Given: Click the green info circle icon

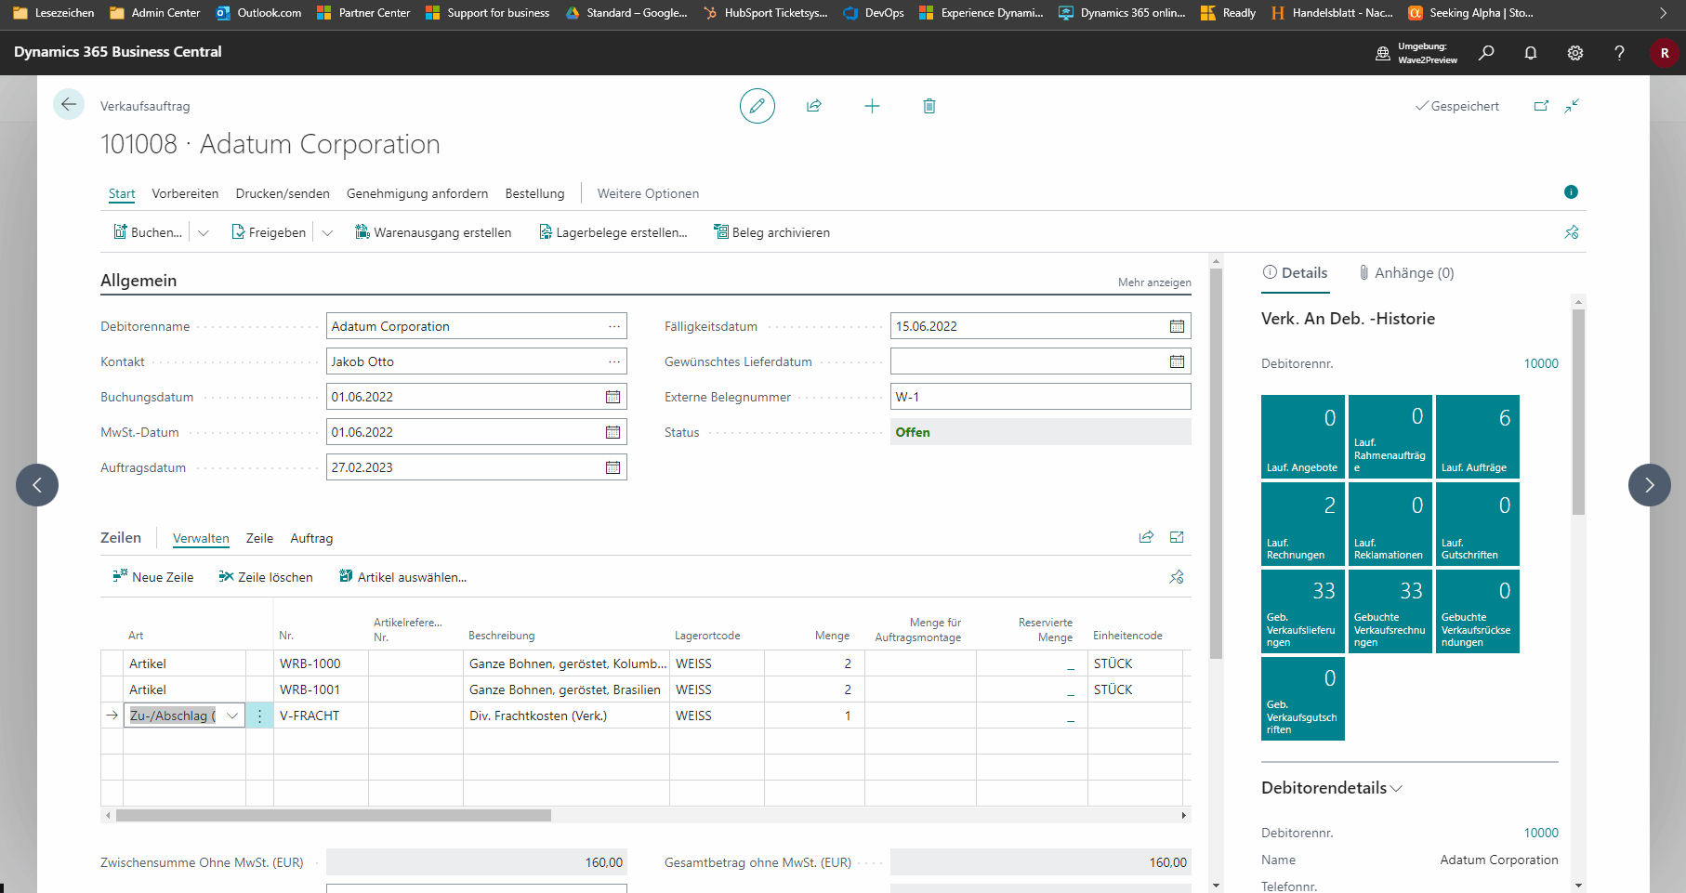Looking at the screenshot, I should (1571, 192).
